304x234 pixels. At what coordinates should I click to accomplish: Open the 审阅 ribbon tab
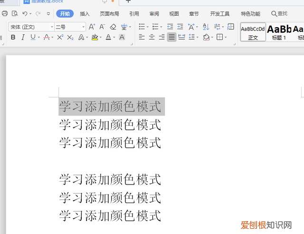[x=154, y=14]
